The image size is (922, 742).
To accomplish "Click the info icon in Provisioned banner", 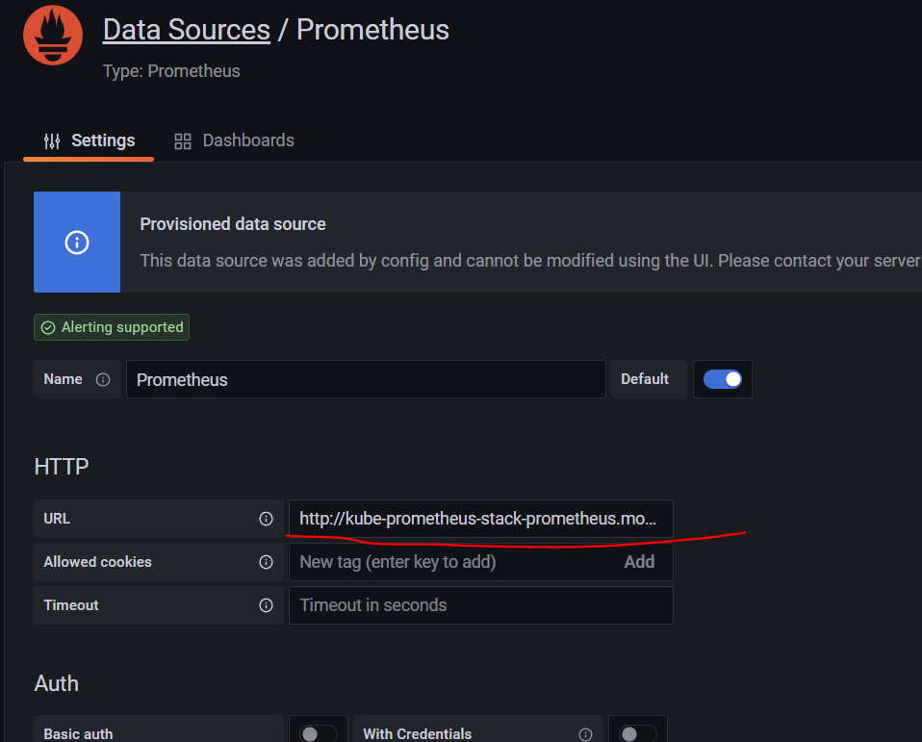I will pos(77,243).
